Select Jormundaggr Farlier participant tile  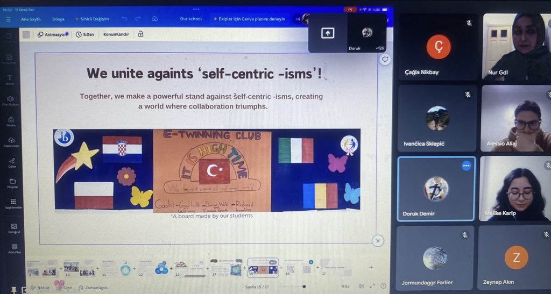[435, 258]
